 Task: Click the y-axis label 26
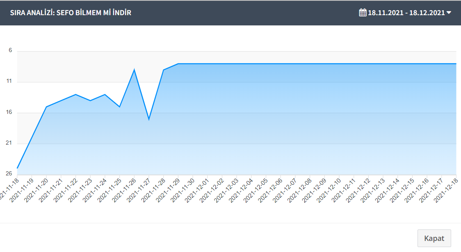coord(9,173)
